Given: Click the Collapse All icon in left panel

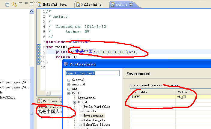Looking at the screenshot, I should (7, 5).
